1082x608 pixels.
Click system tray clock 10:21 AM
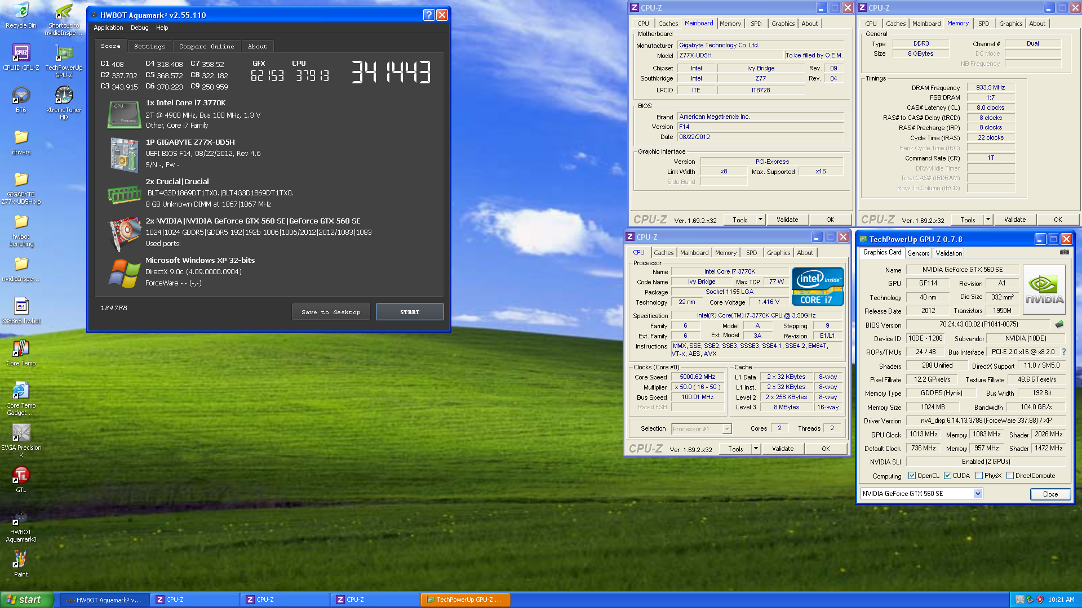tap(1061, 600)
